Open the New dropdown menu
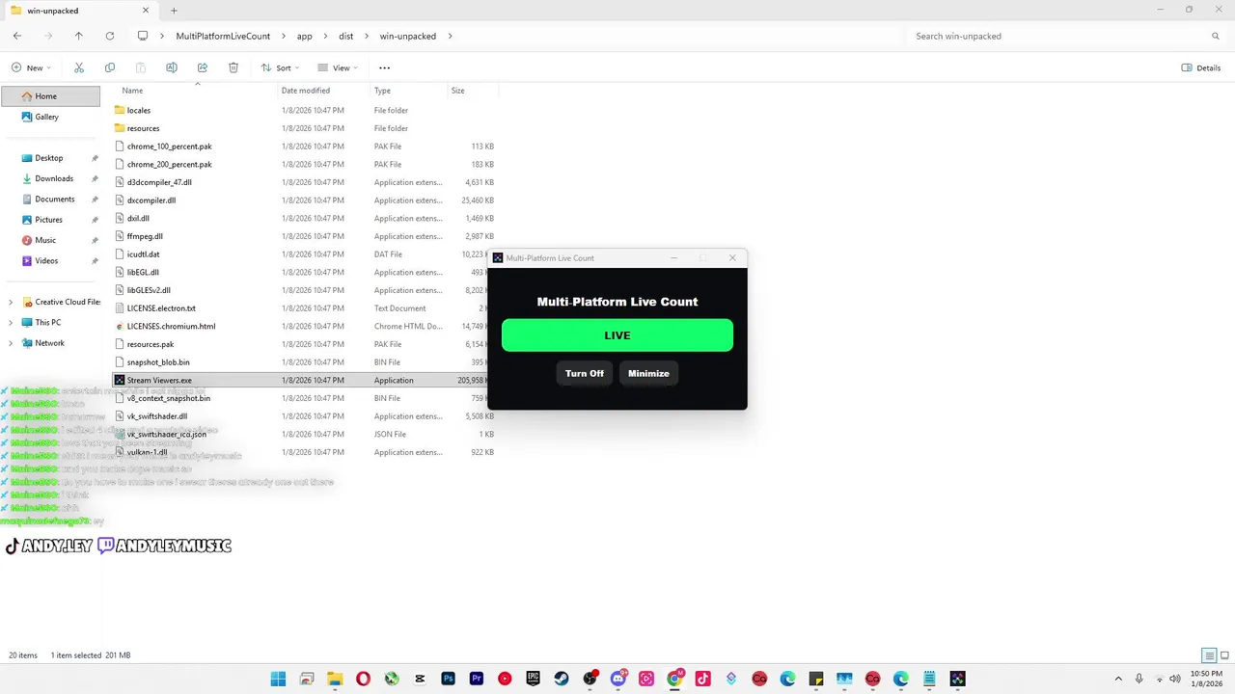The width and height of the screenshot is (1235, 694). tap(31, 67)
